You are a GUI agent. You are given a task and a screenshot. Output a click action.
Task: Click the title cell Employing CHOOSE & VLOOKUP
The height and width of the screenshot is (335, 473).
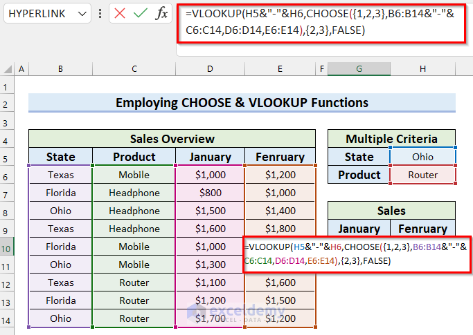coord(242,103)
